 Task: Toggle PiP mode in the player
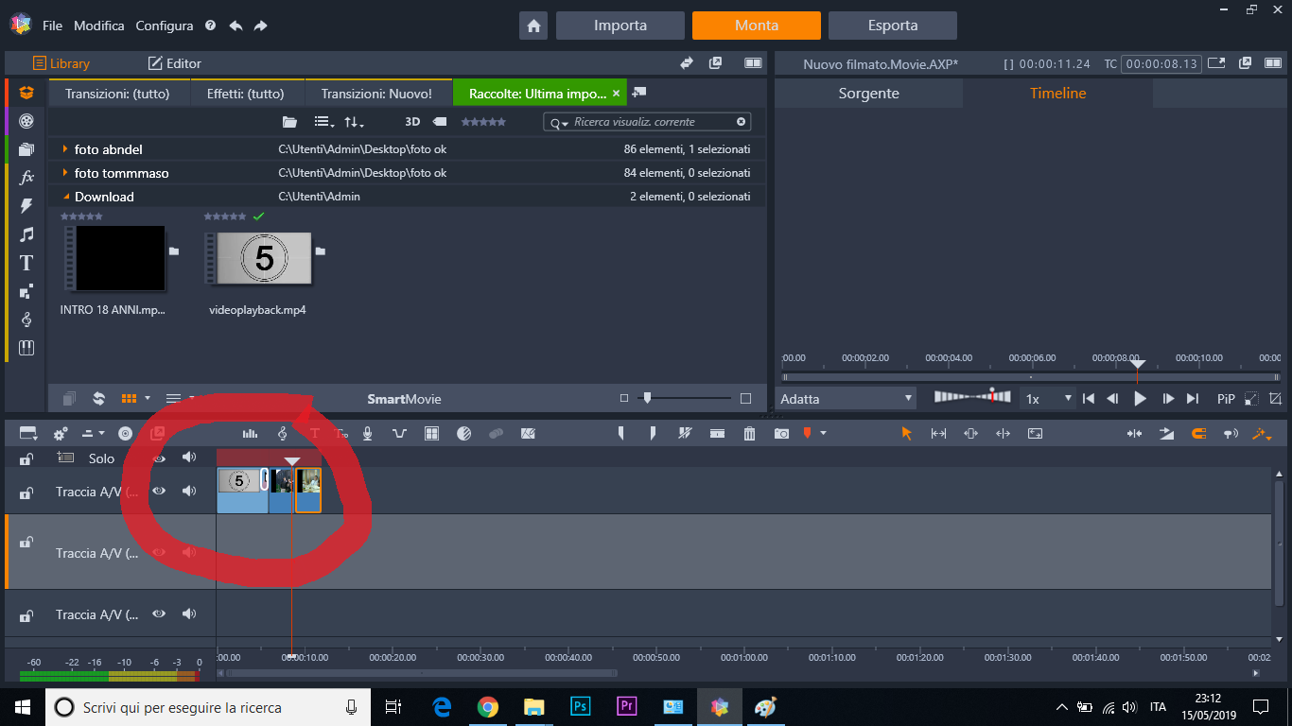pos(1226,399)
